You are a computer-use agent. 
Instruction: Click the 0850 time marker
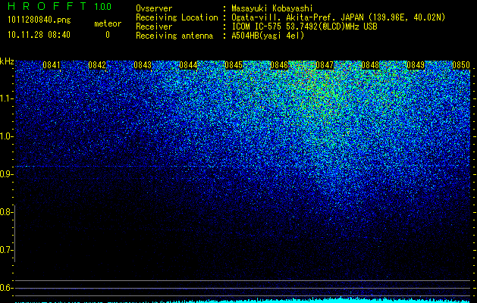point(461,65)
